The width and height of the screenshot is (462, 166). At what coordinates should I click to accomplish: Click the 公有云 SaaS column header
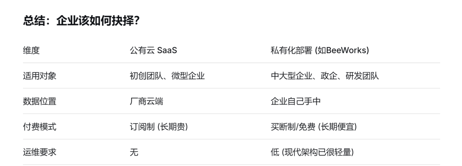click(x=153, y=50)
